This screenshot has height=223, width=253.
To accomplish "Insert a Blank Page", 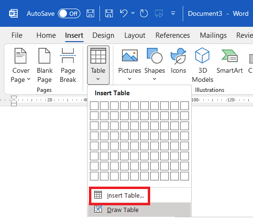I will 44,66.
